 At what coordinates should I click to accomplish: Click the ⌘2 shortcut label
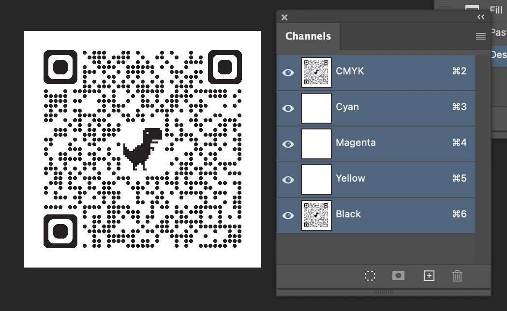[x=459, y=71]
